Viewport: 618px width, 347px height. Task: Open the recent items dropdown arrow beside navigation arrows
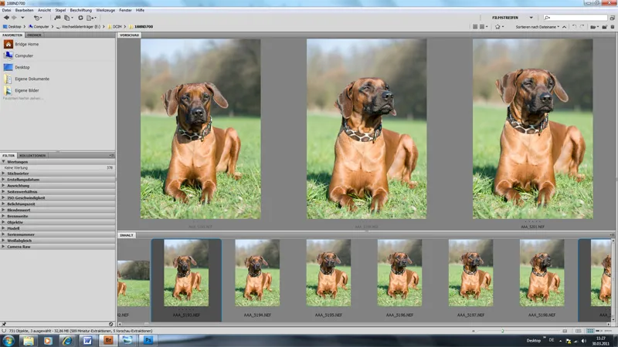point(22,18)
